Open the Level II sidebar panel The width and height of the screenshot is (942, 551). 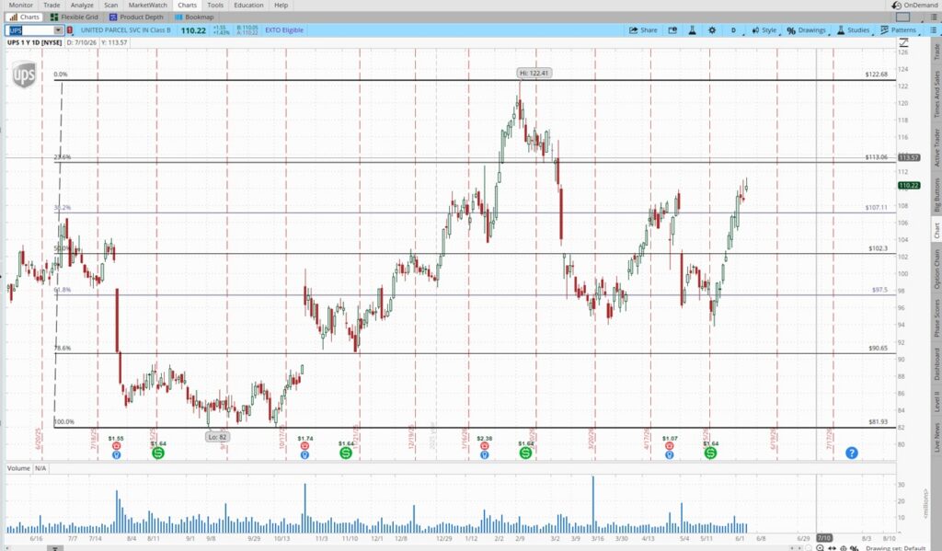click(936, 401)
